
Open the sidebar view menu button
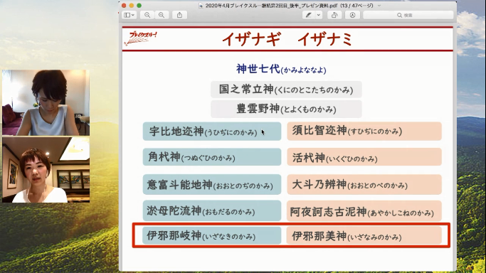coord(129,15)
